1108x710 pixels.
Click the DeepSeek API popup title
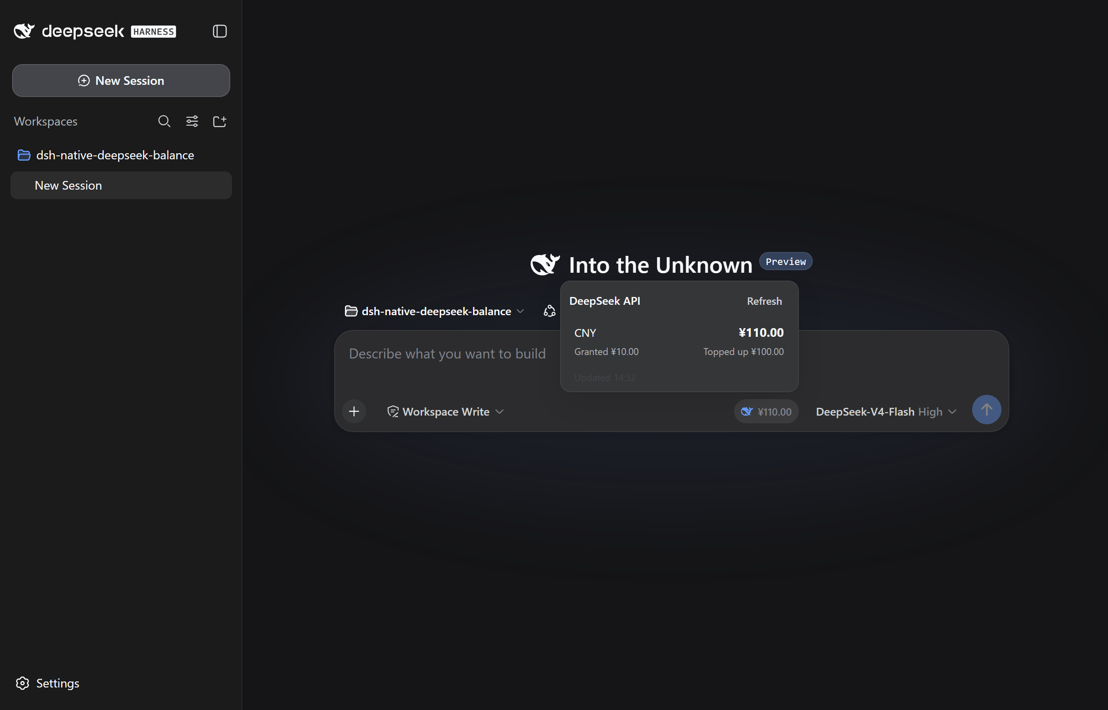pyautogui.click(x=605, y=301)
